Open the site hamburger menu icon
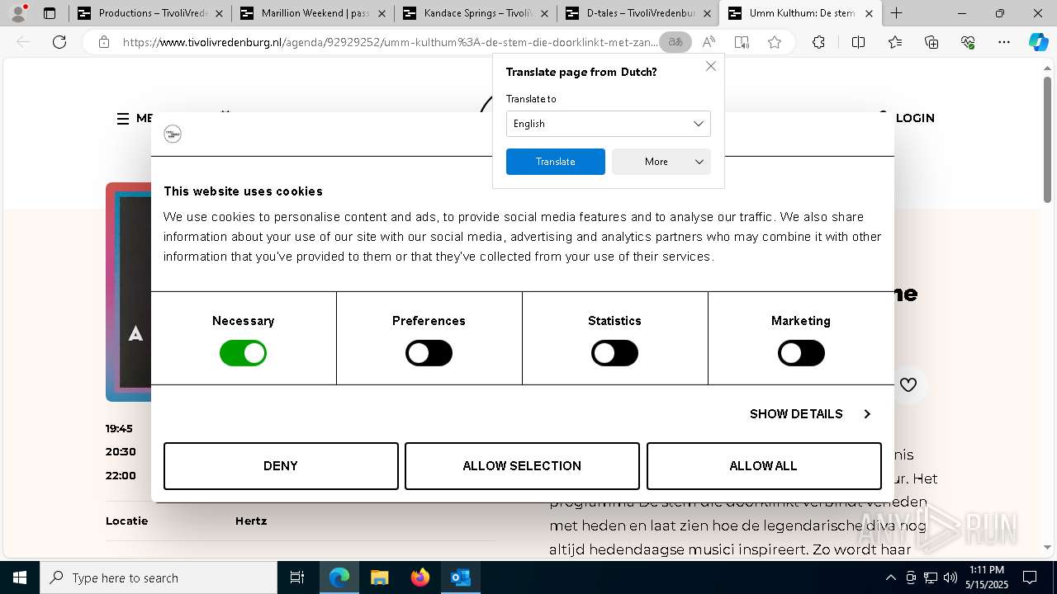This screenshot has width=1057, height=594. click(123, 119)
